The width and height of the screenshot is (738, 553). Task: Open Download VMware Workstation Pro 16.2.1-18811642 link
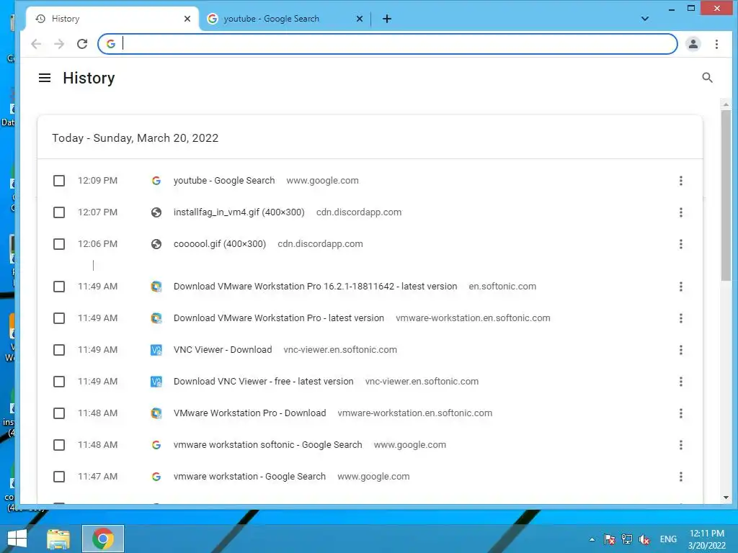click(316, 287)
